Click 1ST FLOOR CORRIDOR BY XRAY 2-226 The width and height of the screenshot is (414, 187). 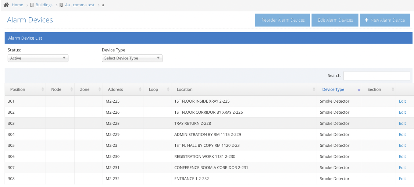[208, 112]
